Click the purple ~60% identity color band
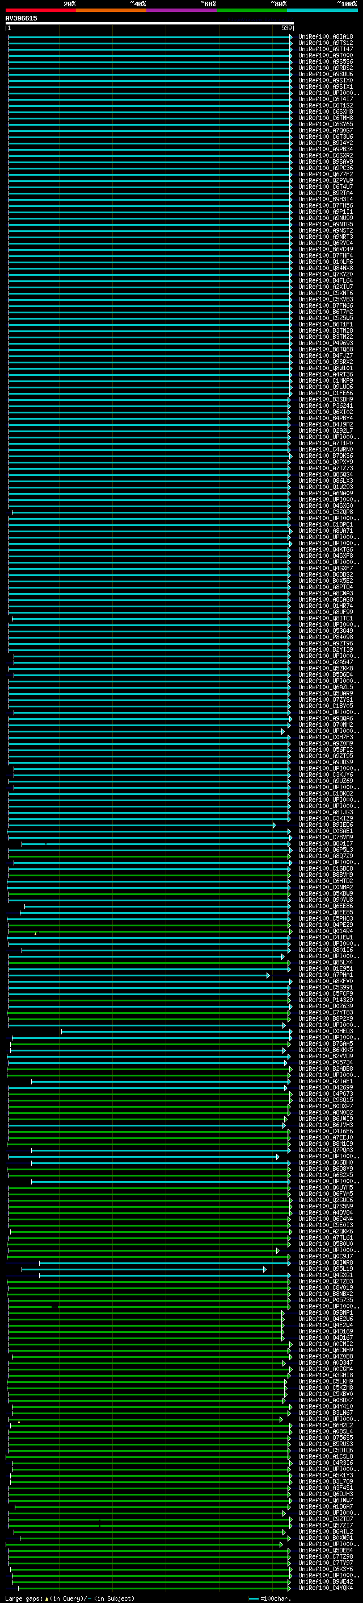 (181, 10)
